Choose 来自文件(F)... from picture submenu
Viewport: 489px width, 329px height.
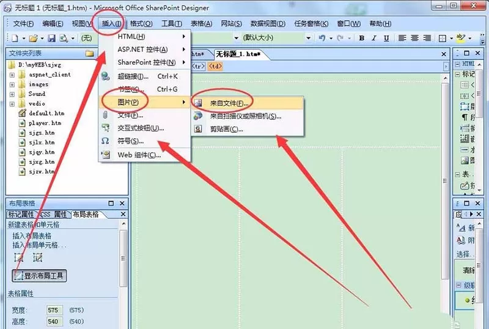(x=248, y=103)
